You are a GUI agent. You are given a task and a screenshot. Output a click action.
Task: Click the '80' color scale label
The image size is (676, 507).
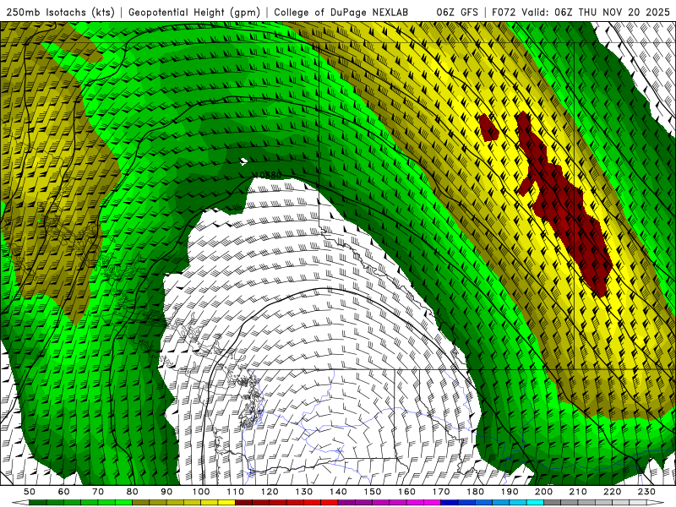(133, 492)
